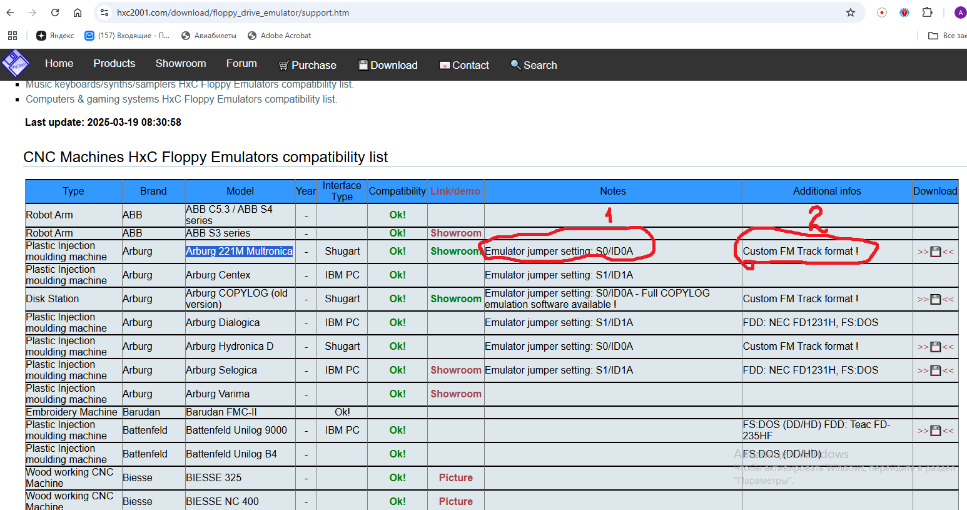Click FDD: NEC FD1231H info for Arburg Dialogica
967x510 pixels.
click(811, 322)
